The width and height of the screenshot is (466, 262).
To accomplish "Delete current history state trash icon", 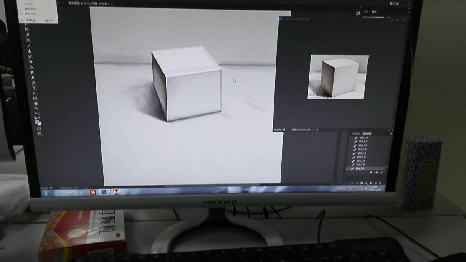I will pos(382,173).
